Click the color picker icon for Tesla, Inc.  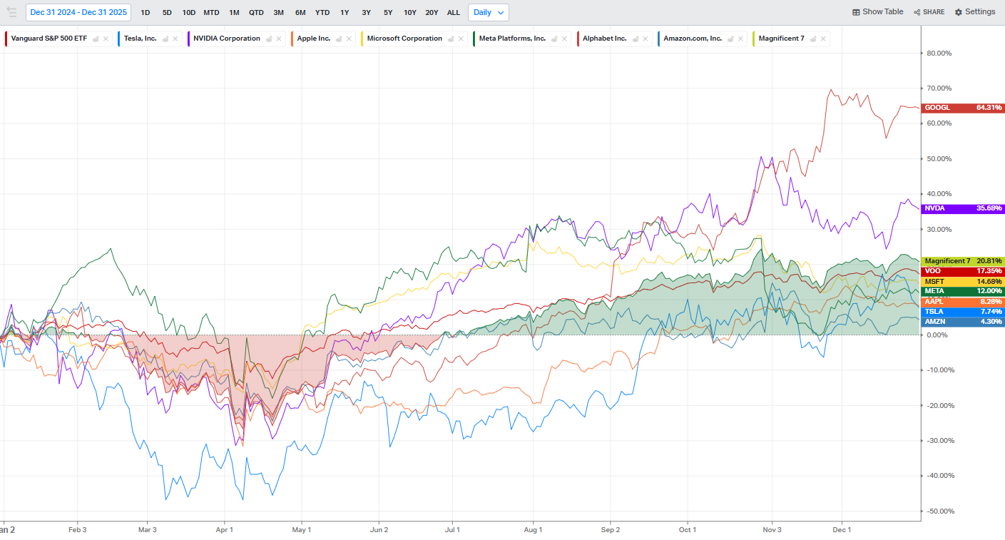tap(165, 39)
